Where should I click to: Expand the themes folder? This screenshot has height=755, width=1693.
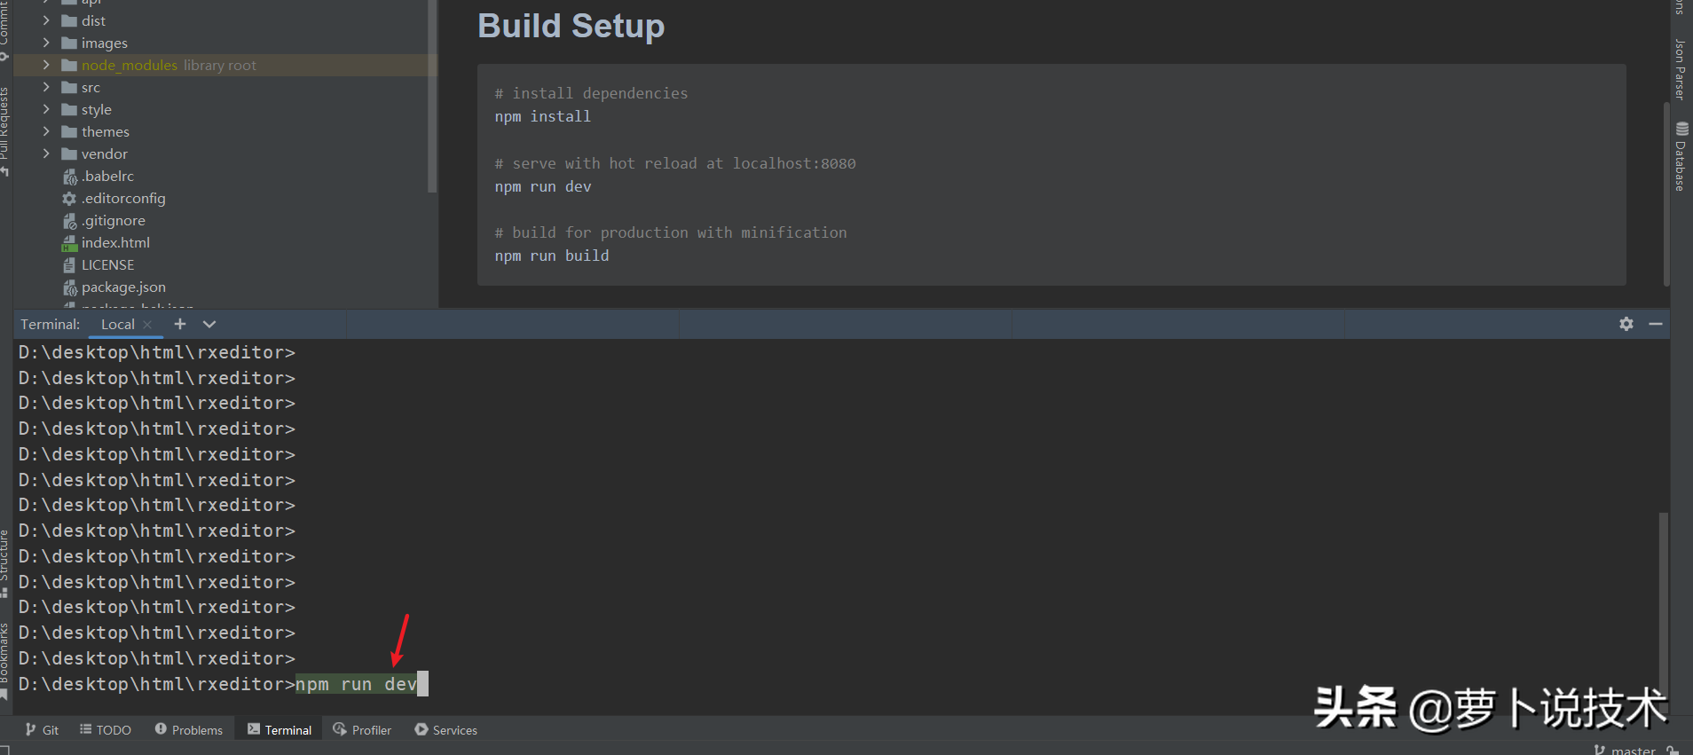(46, 131)
